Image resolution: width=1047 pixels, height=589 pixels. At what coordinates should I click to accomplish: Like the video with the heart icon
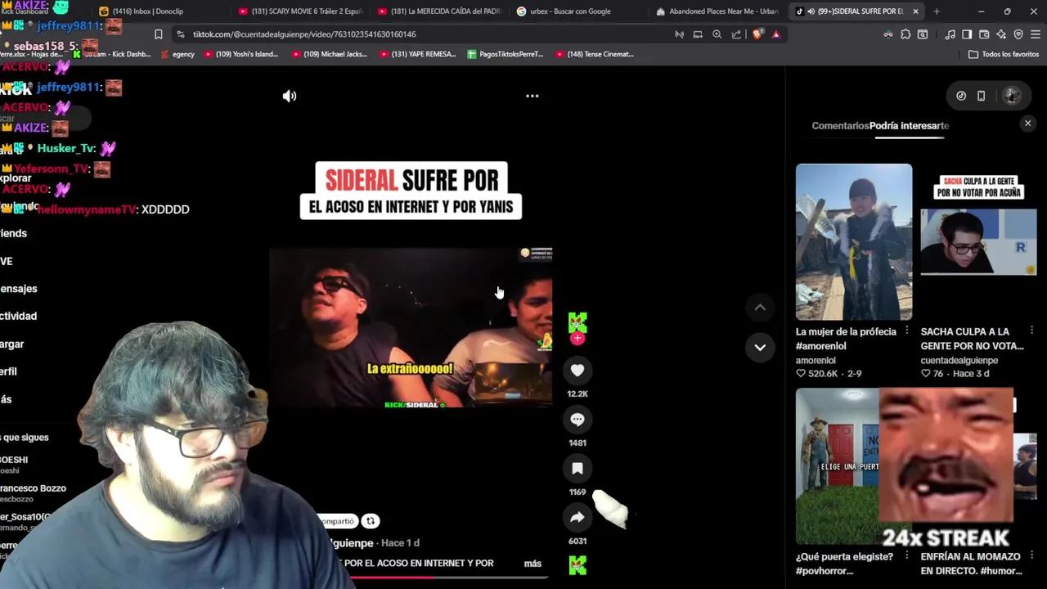[577, 371]
